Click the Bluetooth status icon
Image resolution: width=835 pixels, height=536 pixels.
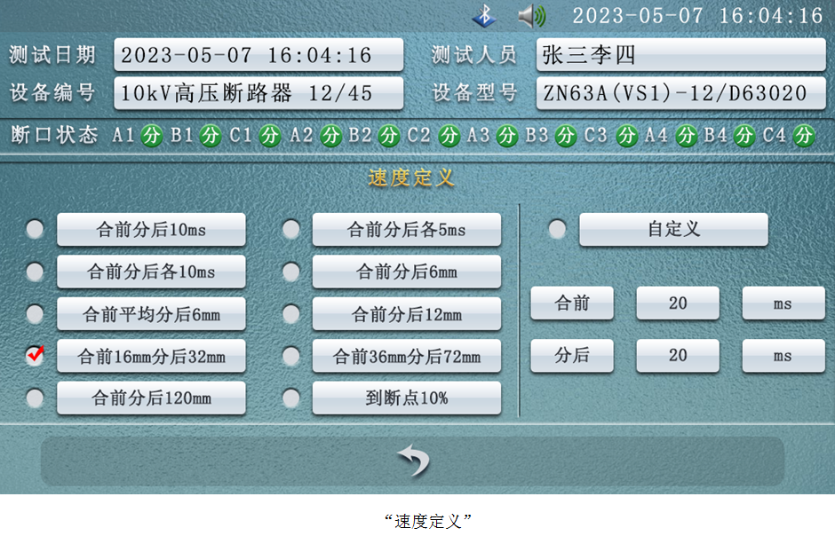pos(484,16)
